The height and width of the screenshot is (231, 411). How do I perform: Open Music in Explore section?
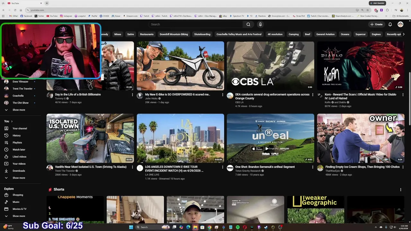[16, 202]
